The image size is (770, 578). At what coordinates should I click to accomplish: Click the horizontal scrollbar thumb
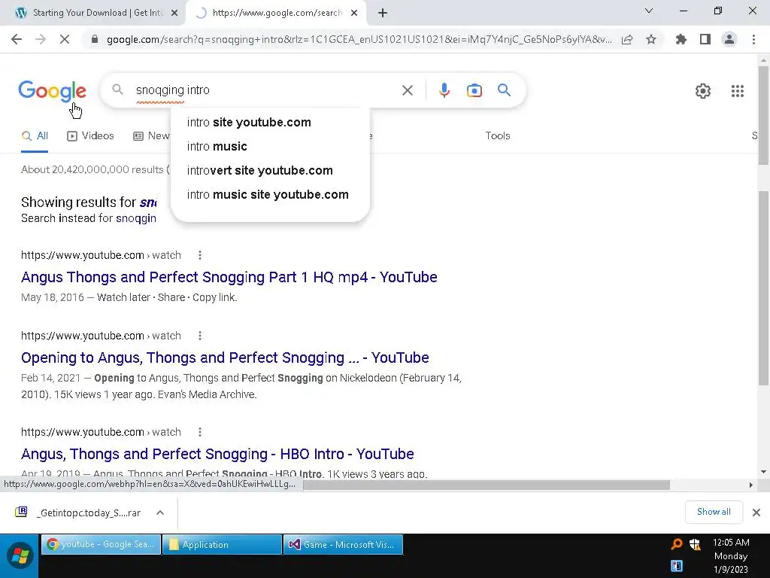(x=487, y=485)
